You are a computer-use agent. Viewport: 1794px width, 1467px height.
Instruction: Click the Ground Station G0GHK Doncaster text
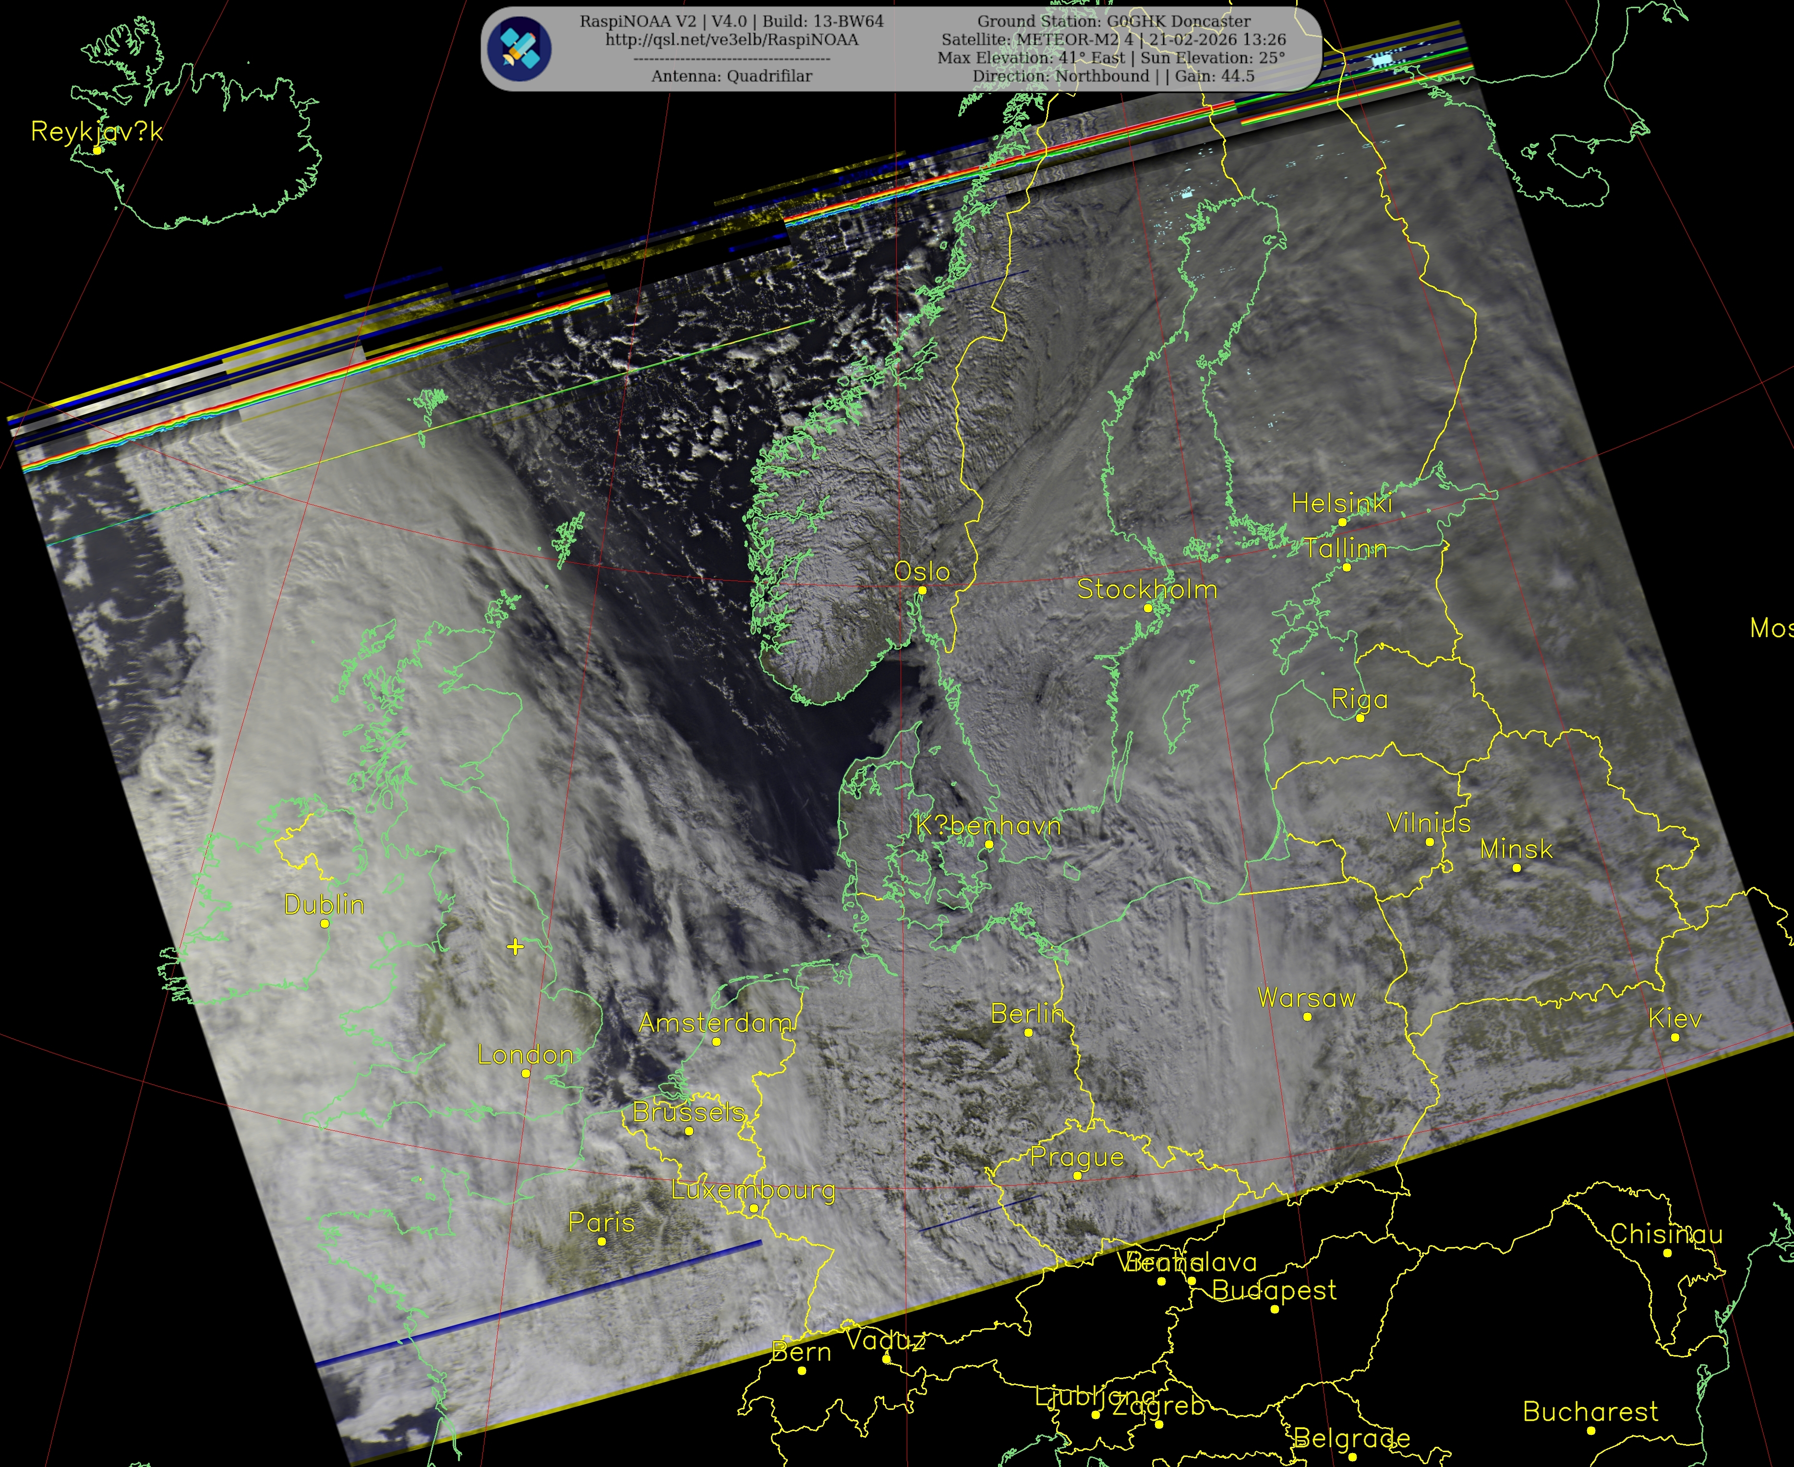[1113, 21]
